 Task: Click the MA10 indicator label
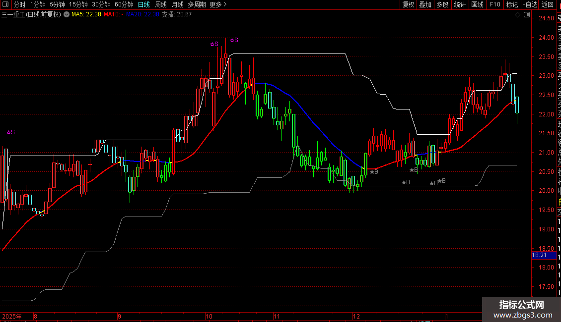pos(113,14)
